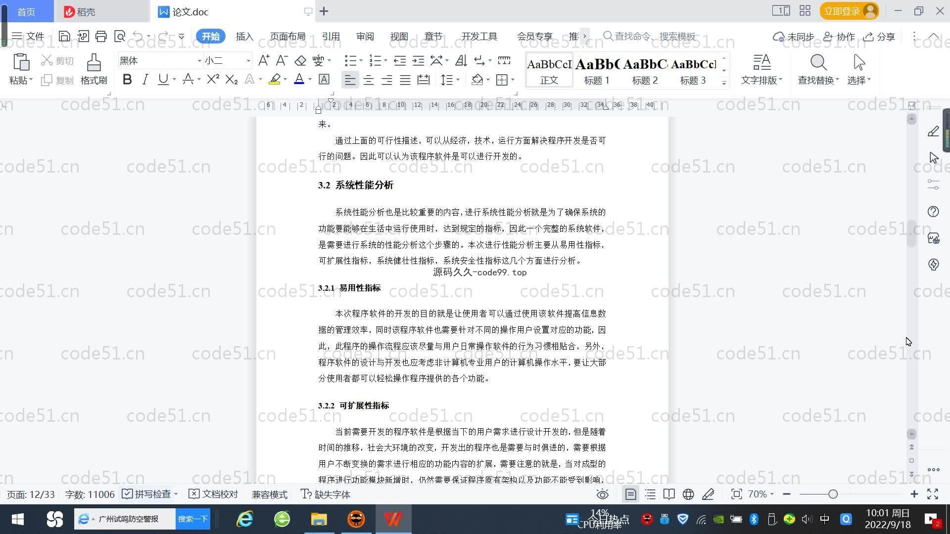Open the 页面布局 ribbon tab

287,37
